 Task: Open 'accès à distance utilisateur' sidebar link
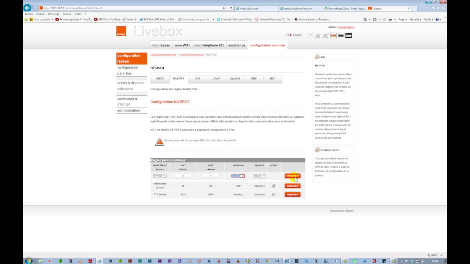(131, 86)
